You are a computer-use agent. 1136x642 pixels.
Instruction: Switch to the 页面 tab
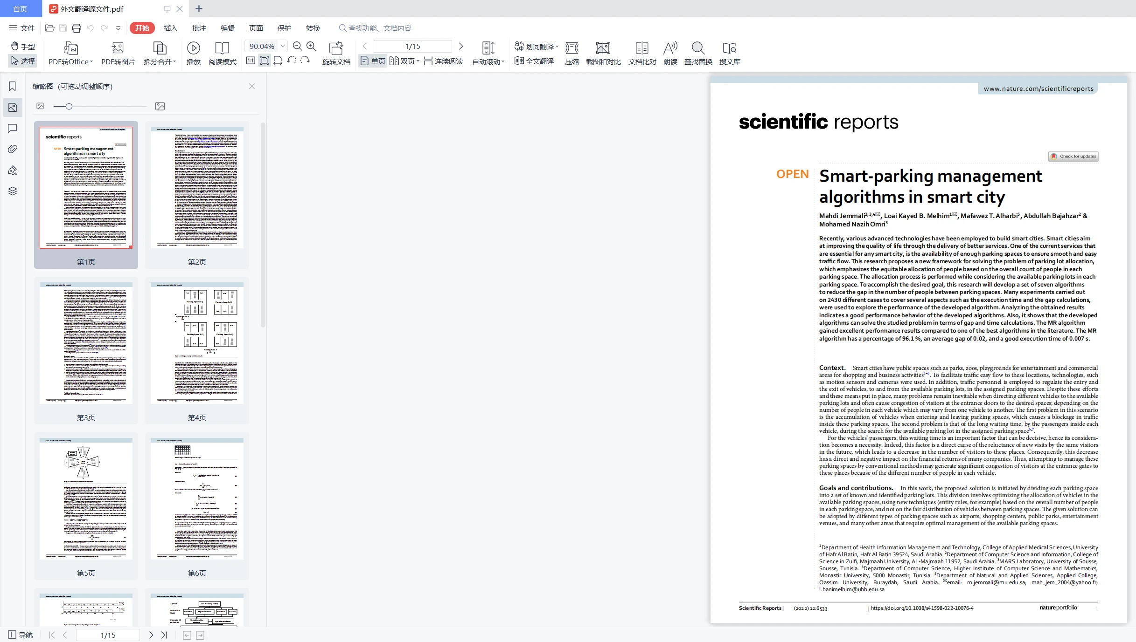[256, 28]
